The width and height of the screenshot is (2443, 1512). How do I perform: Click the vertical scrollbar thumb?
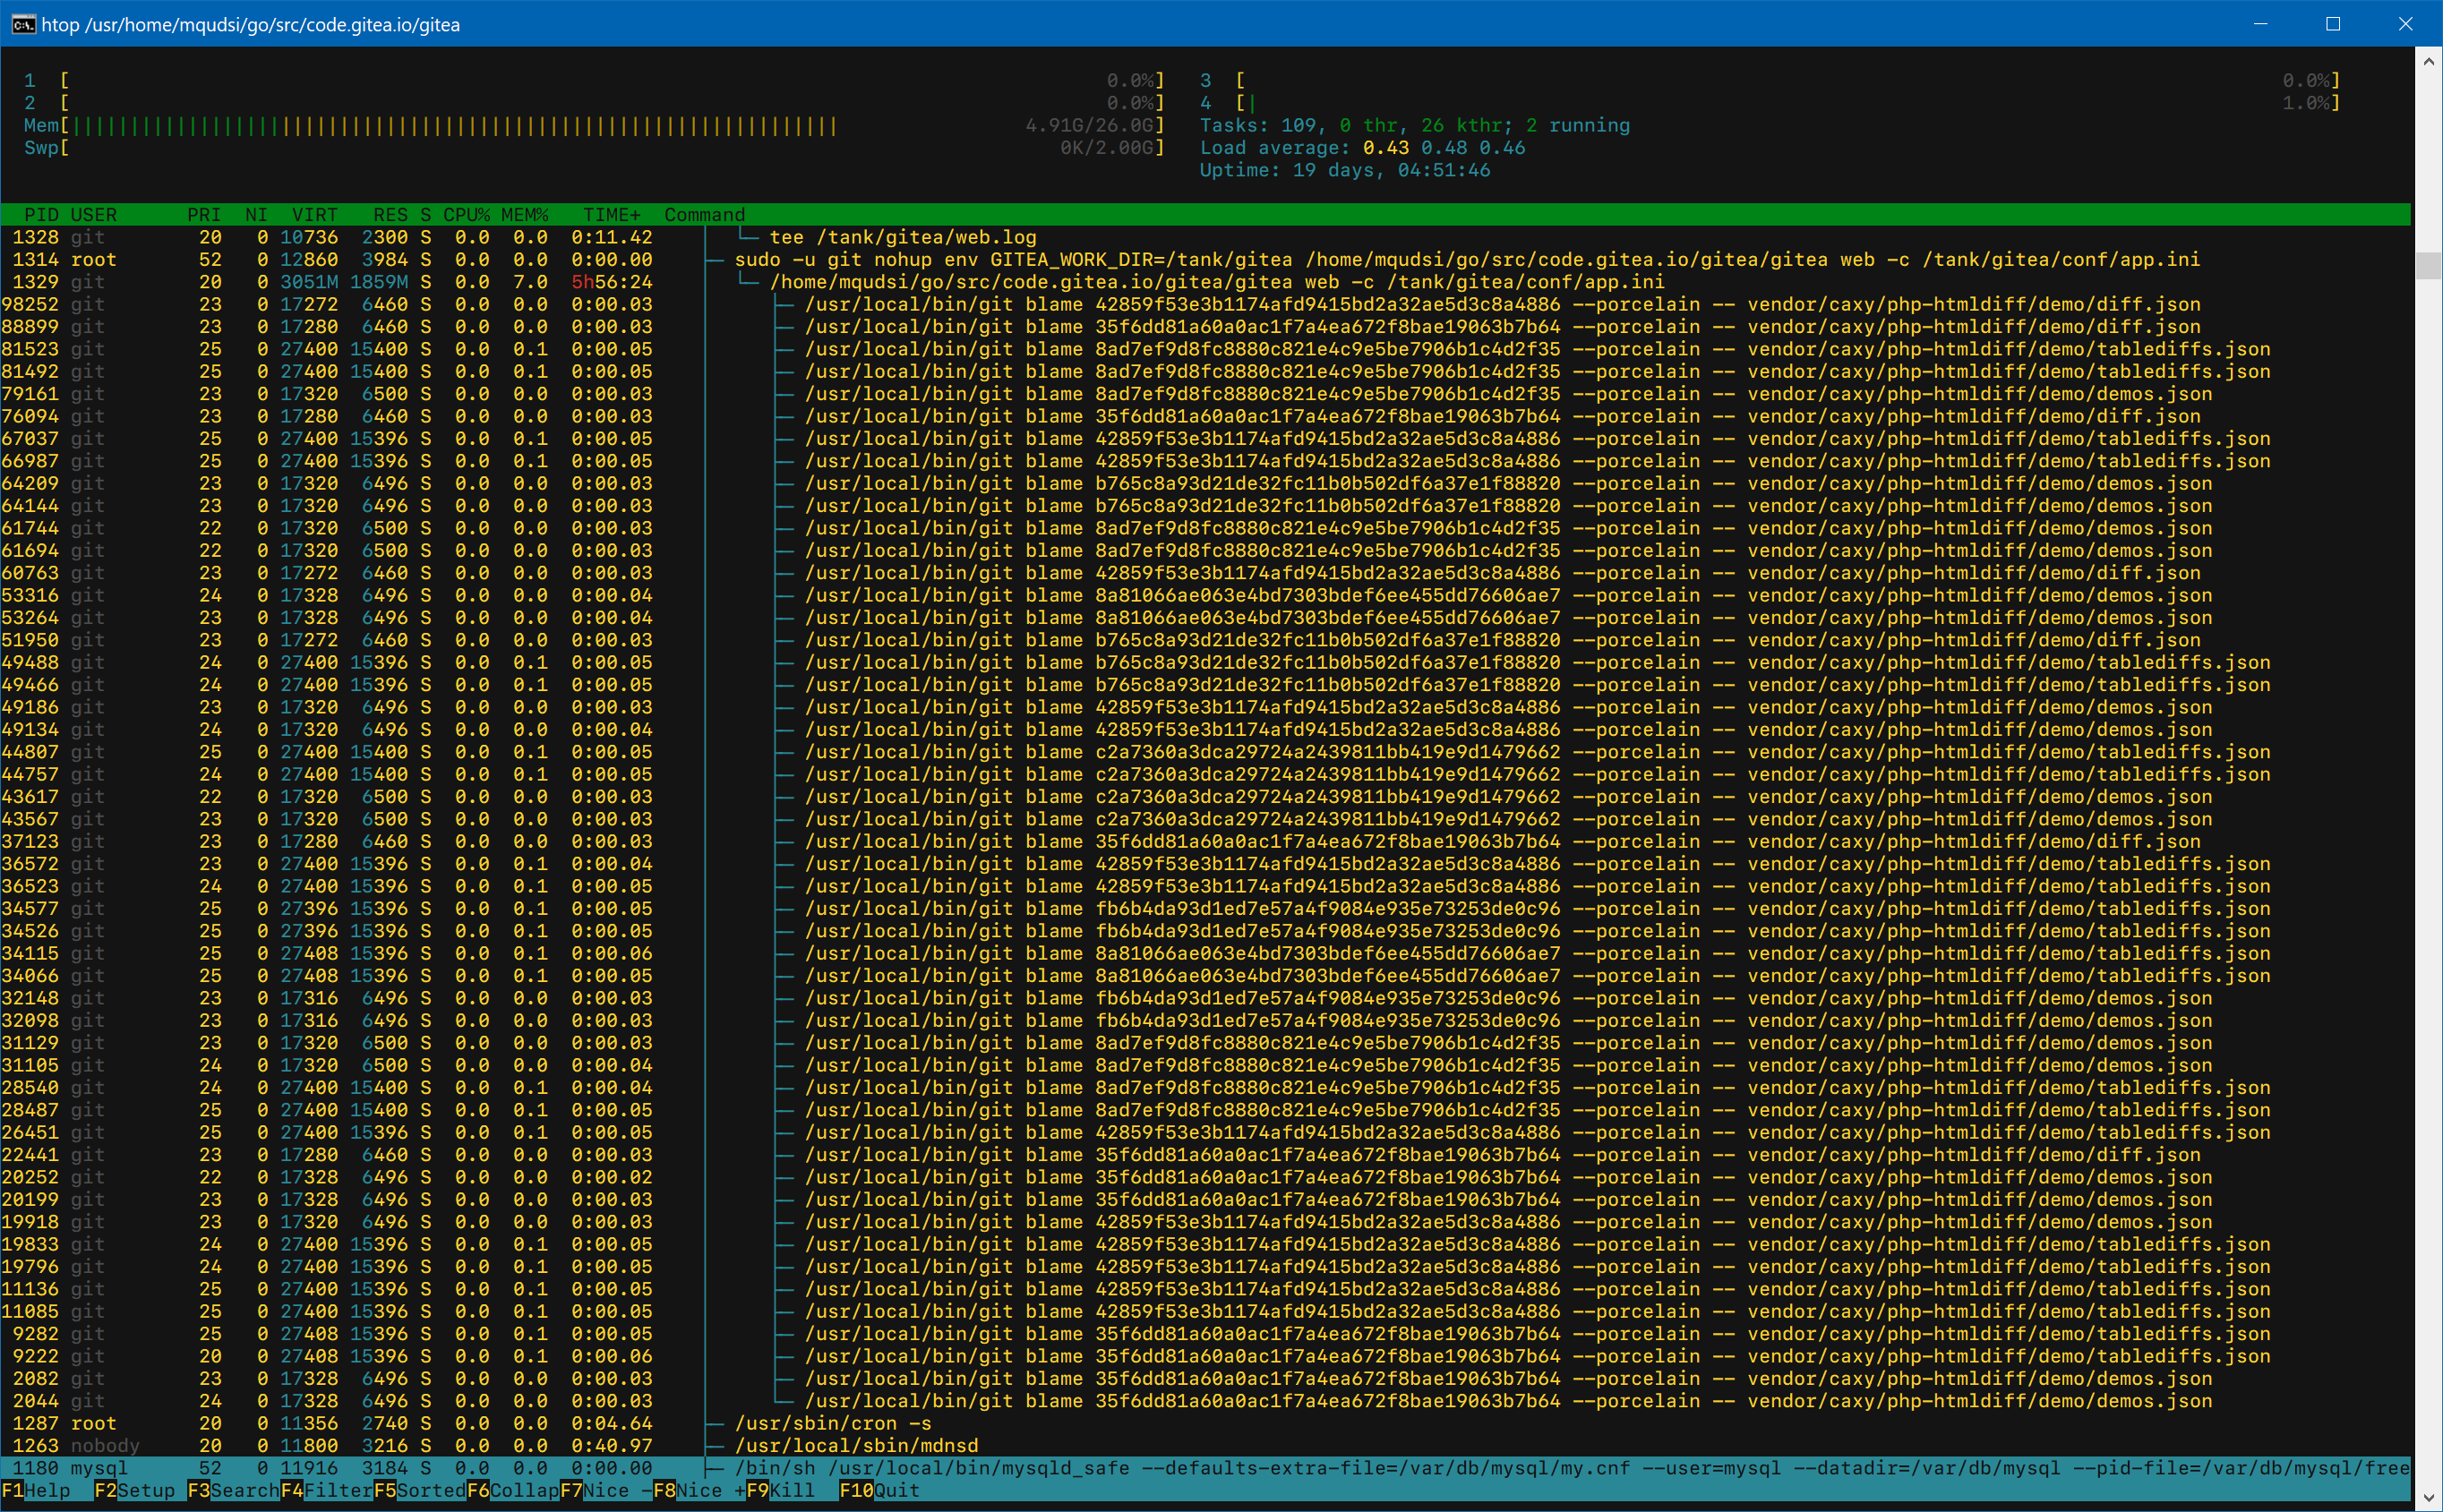pyautogui.click(x=2429, y=265)
